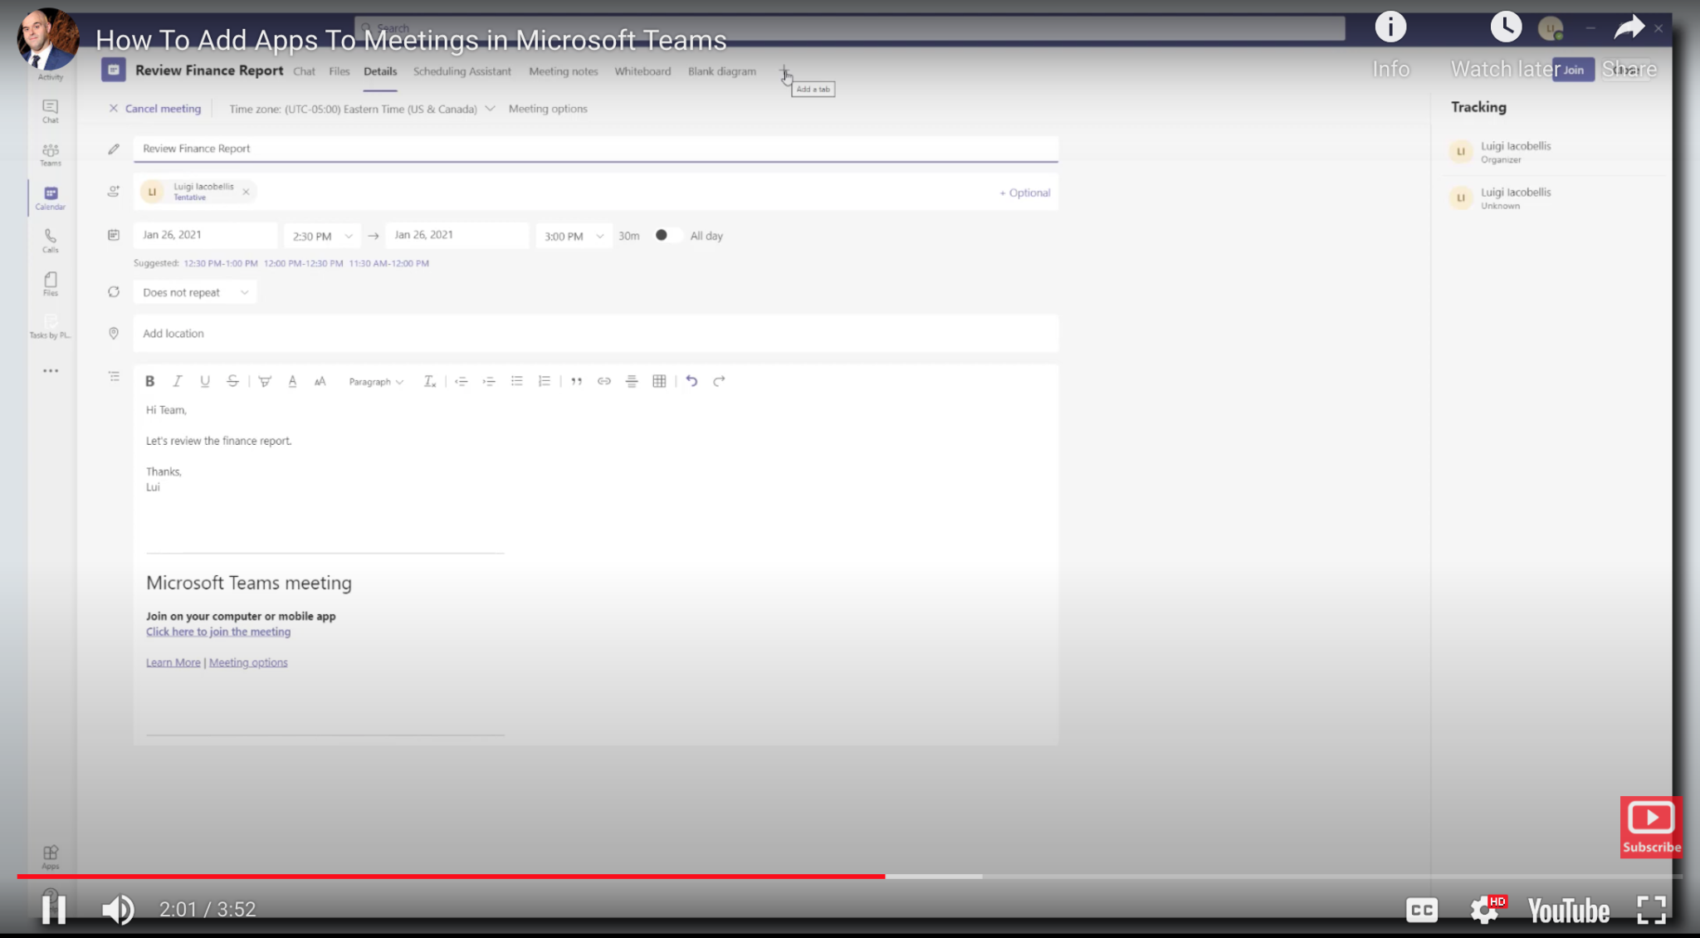Screen dimensions: 1700x938
Task: Open more apps ellipsis in sidebar
Action: (x=51, y=371)
